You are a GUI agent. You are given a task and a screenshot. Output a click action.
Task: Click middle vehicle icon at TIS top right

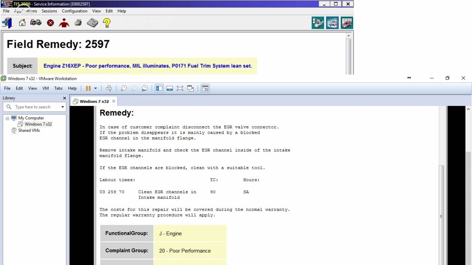332,23
